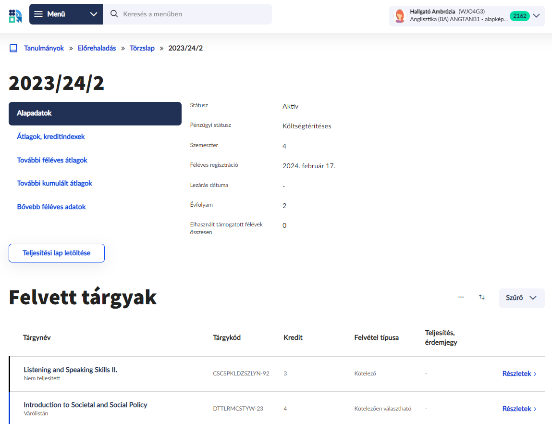Click the sort arrows icon
This screenshot has width=552, height=424.
coord(482,298)
